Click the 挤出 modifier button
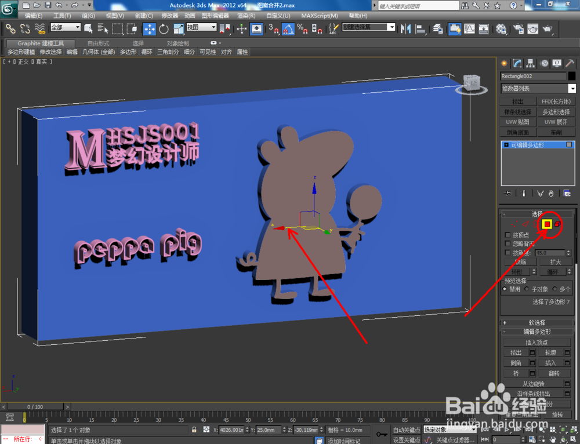 [x=518, y=101]
